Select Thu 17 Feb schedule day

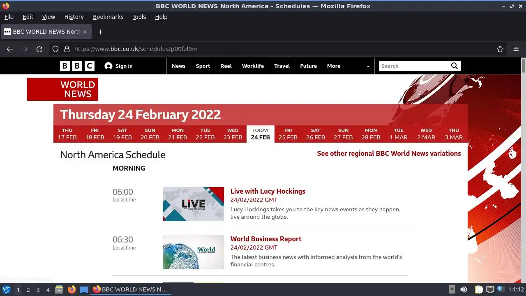tap(67, 134)
